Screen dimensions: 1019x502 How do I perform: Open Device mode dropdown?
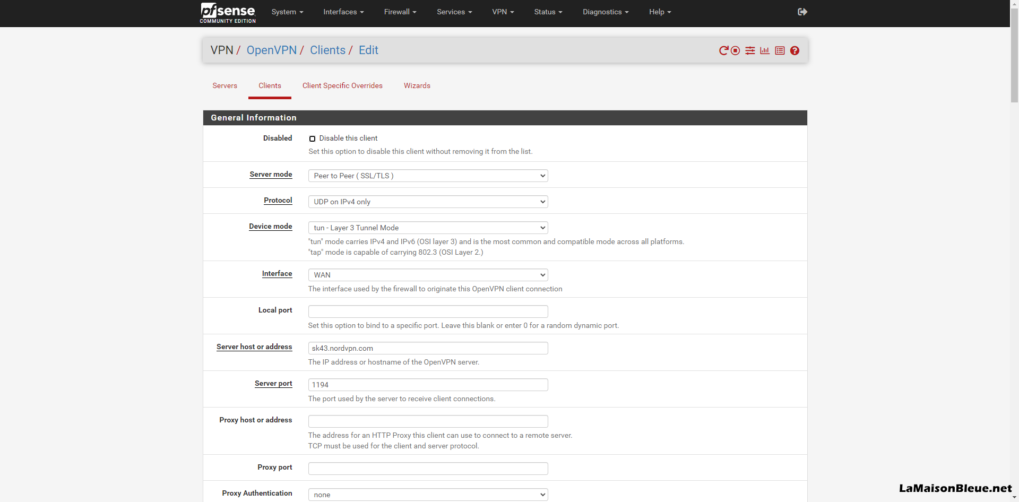(428, 228)
